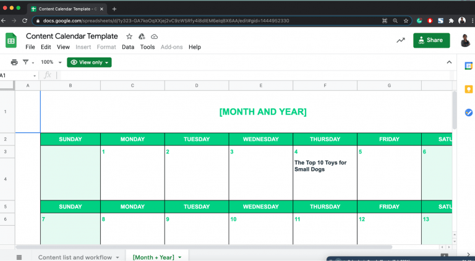
Task: Print the spreadsheet using printer icon
Action: click(14, 62)
